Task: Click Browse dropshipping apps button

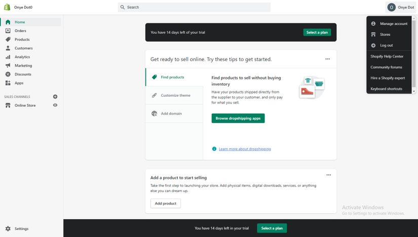Action: 238,118
